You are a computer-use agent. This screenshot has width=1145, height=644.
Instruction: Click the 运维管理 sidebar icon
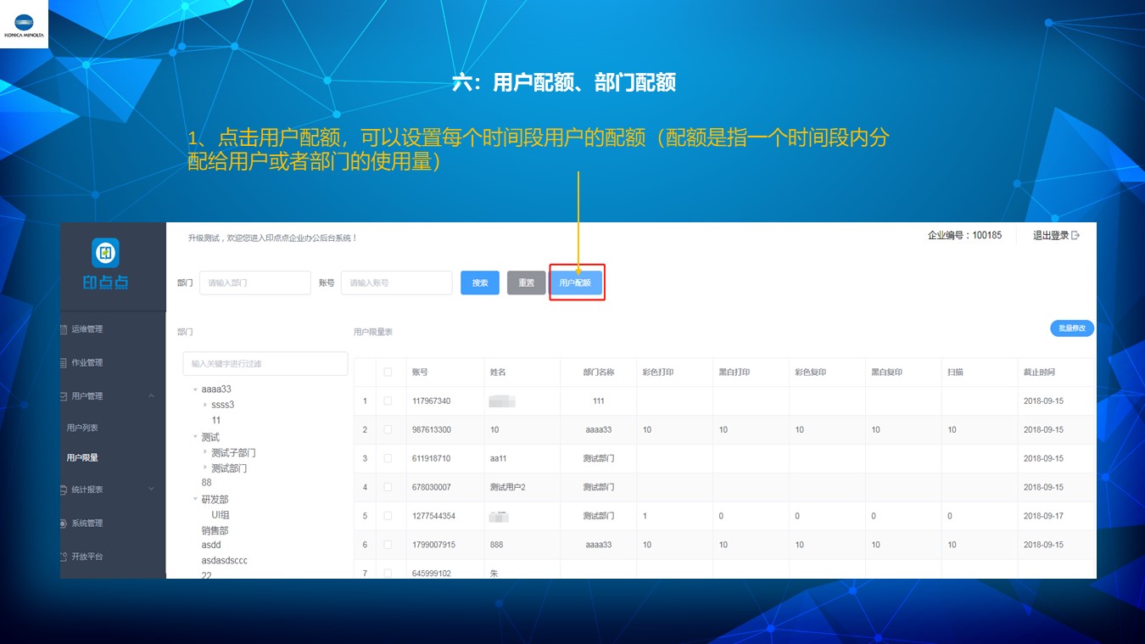pyautogui.click(x=64, y=329)
